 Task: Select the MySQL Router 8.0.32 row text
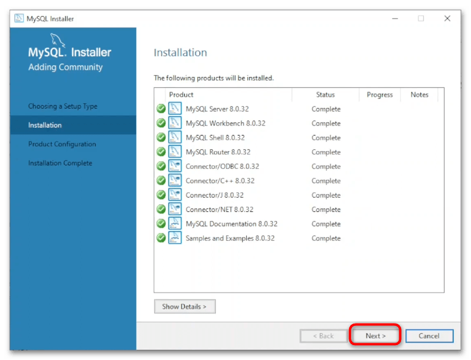(218, 152)
